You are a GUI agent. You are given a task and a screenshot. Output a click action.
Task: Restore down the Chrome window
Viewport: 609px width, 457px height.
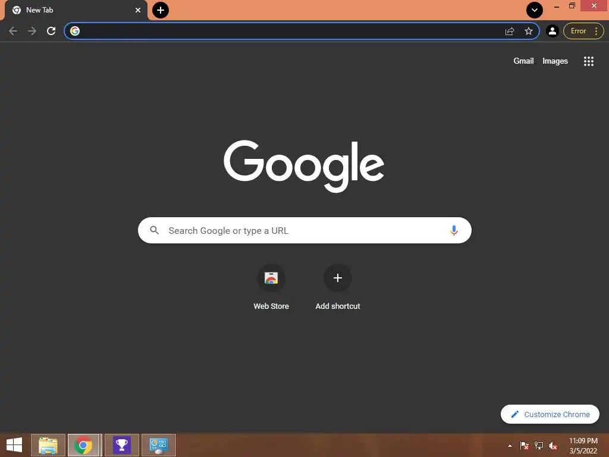[572, 6]
